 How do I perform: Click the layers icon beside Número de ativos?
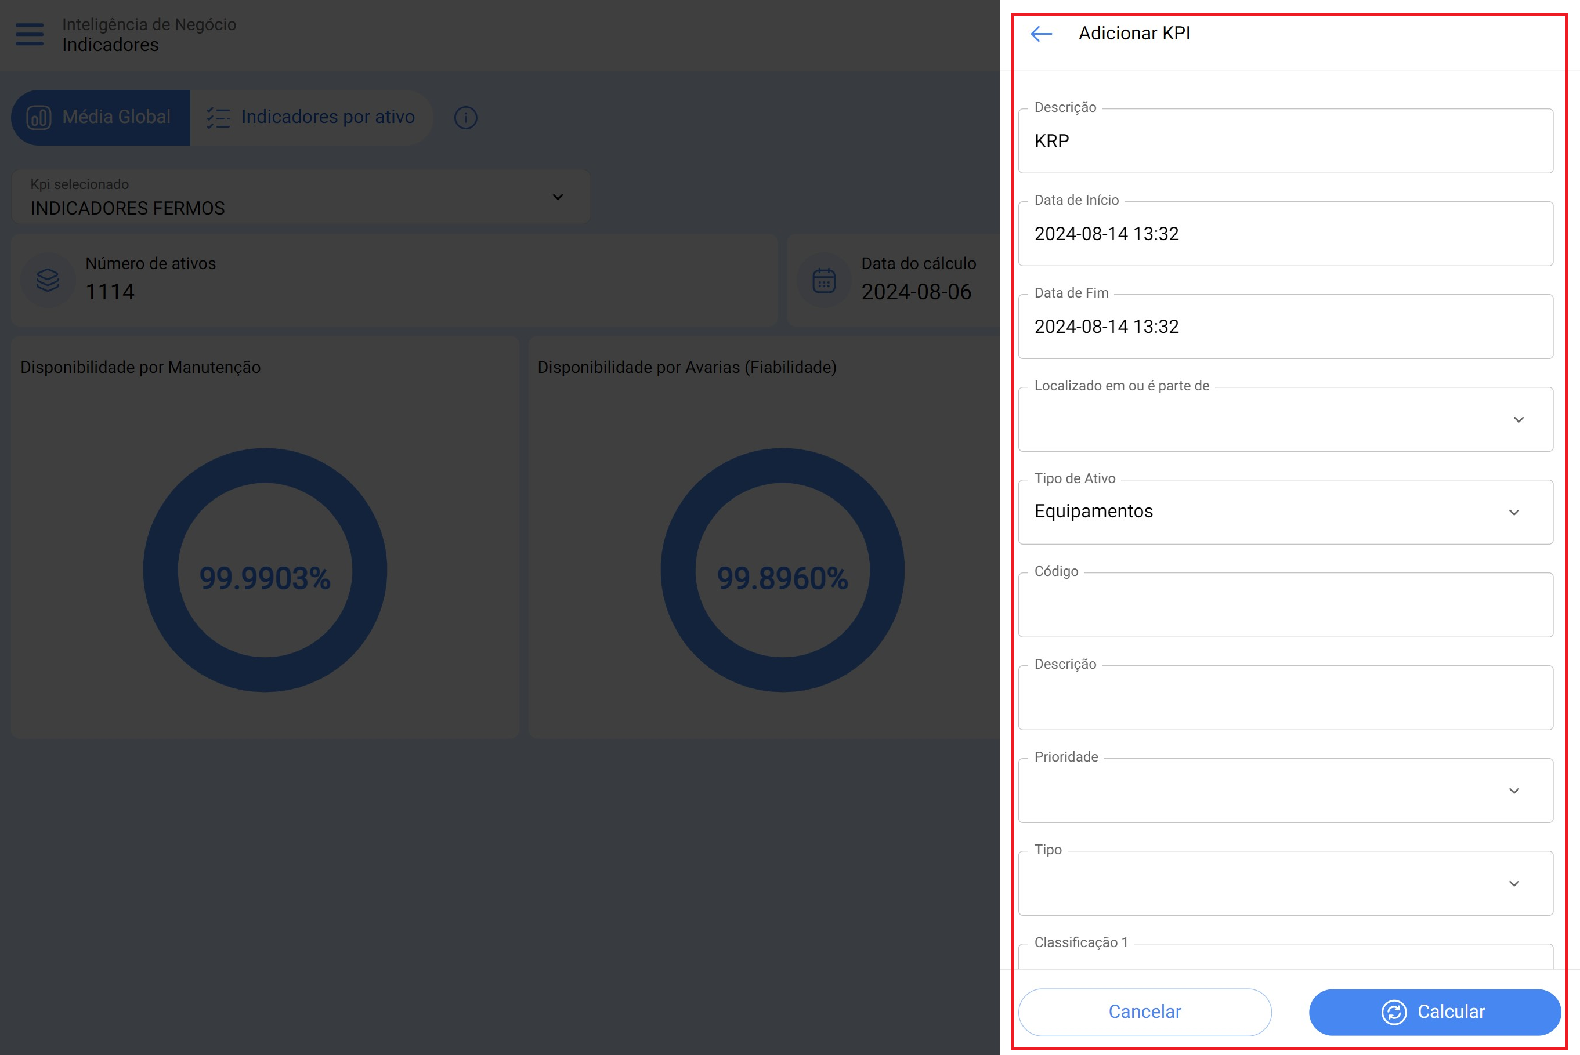click(x=48, y=280)
